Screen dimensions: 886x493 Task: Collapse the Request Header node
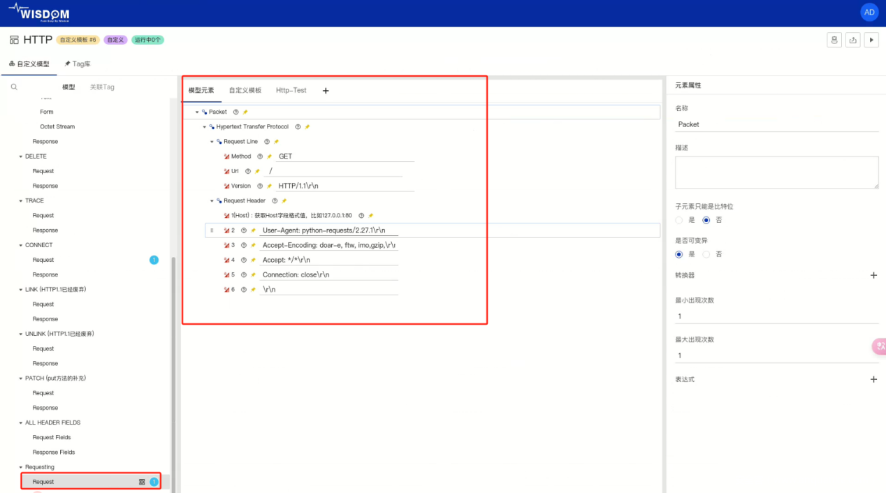point(212,201)
